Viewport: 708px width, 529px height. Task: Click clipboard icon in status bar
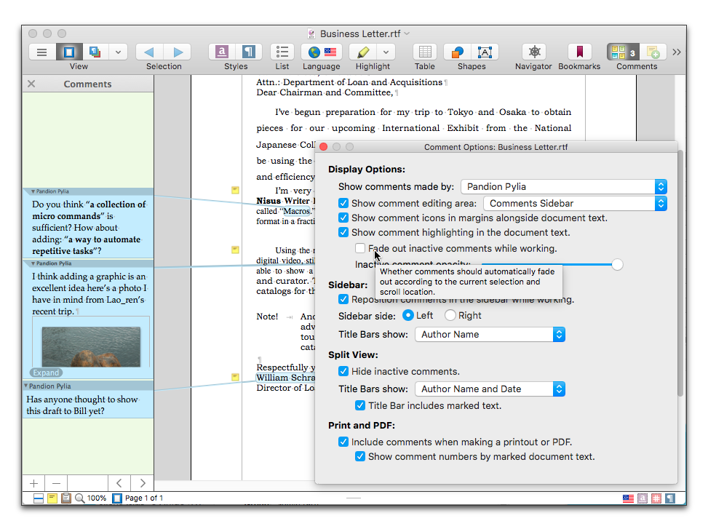66,498
